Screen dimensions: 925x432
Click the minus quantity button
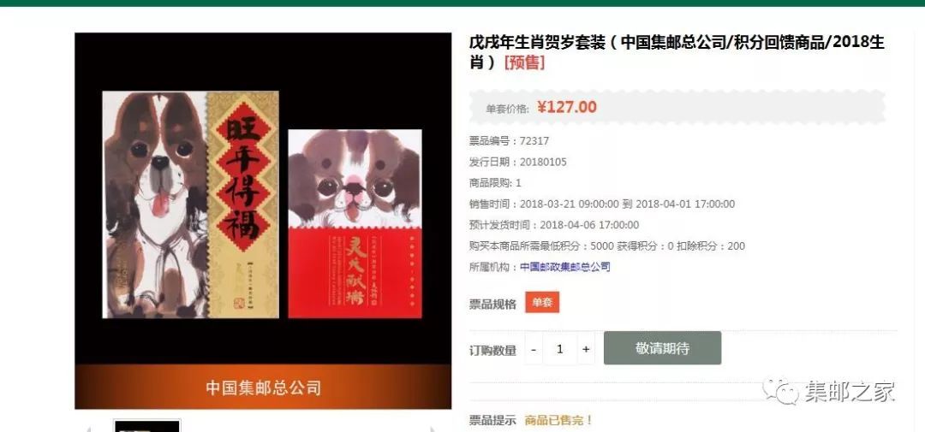534,349
